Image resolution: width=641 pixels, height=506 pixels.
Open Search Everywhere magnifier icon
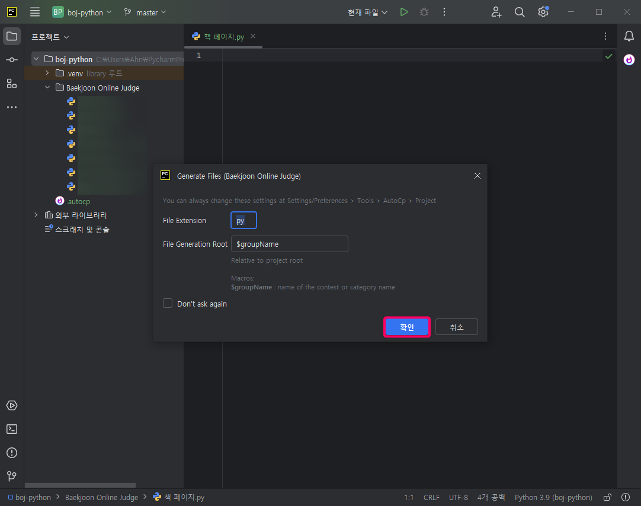pyautogui.click(x=520, y=12)
